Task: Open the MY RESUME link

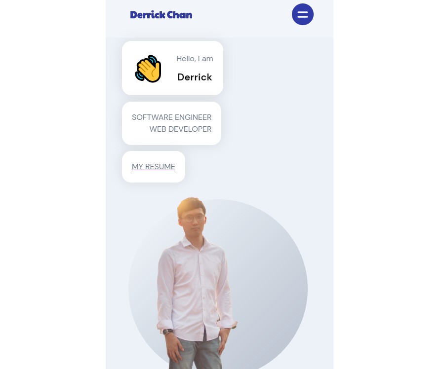Action: tap(153, 166)
